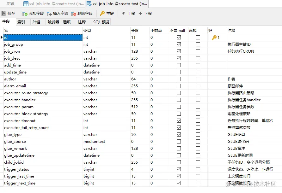Click the comment 任务执行CRON cell

pos(254,51)
